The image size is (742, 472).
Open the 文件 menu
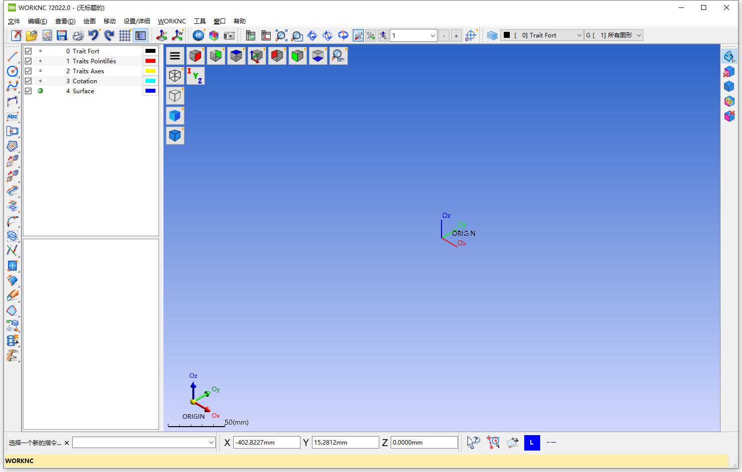coord(14,21)
